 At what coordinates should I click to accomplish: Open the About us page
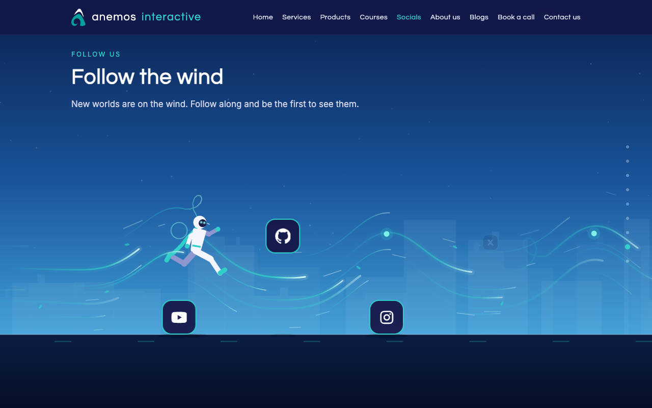click(x=445, y=17)
